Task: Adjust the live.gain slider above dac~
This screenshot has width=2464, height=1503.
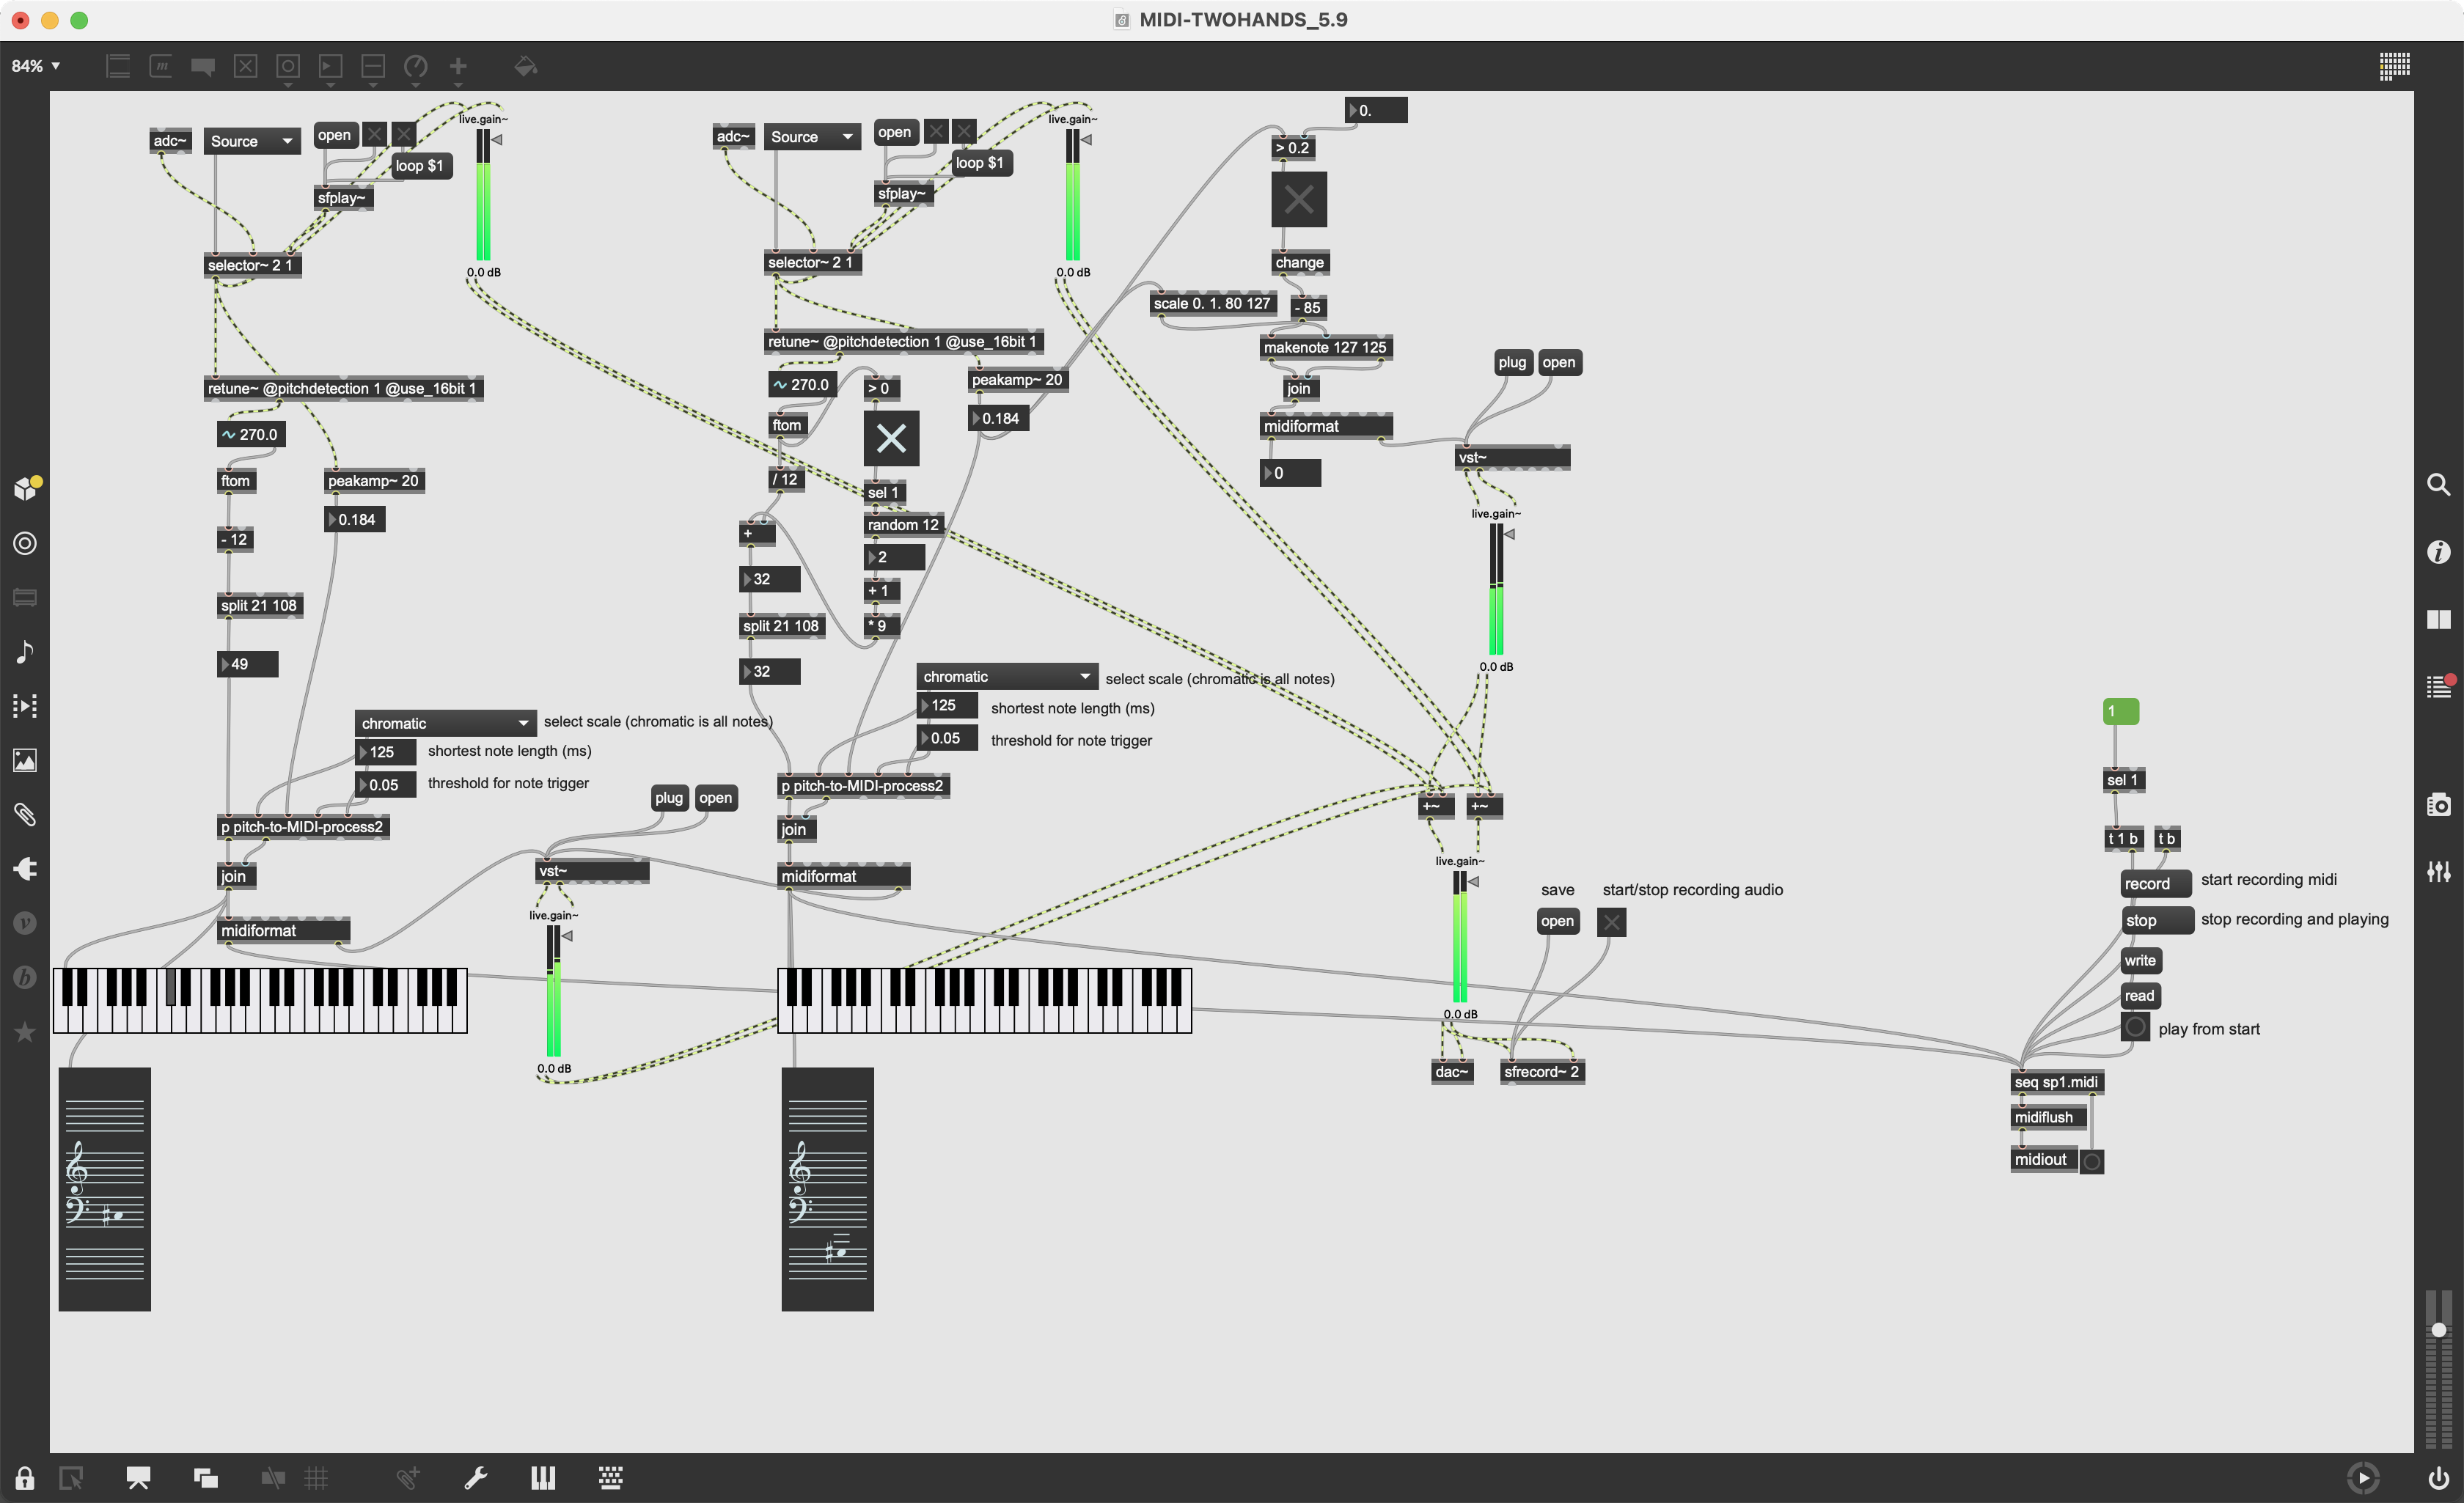Action: pos(1460,937)
